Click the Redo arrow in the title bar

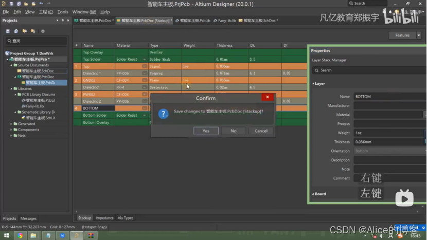point(49,4)
